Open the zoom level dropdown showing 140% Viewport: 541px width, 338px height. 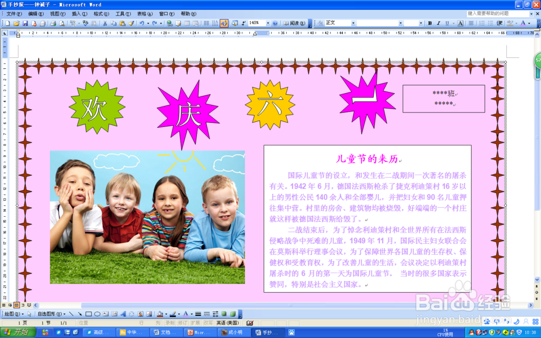coord(268,23)
